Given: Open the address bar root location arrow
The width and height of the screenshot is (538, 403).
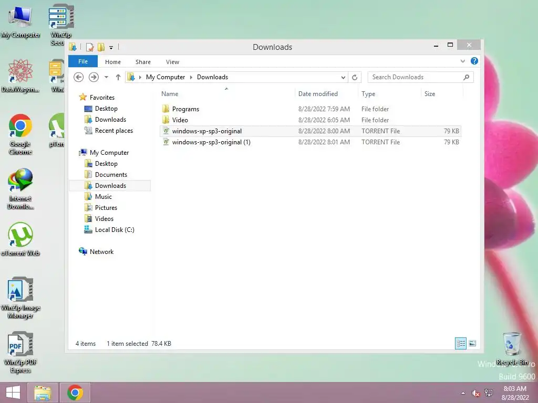Looking at the screenshot, I should coord(140,77).
